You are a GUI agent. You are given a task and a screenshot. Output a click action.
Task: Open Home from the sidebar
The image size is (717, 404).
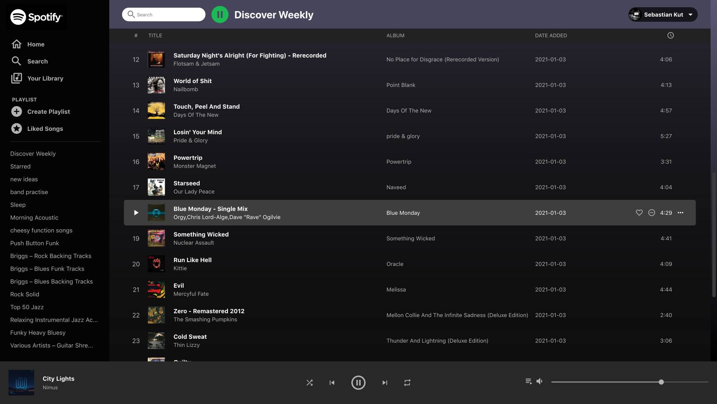tap(35, 44)
